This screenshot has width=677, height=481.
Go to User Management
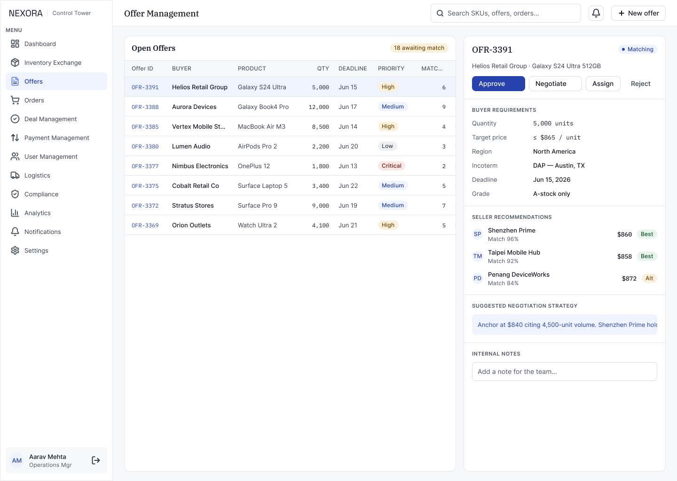(x=56, y=156)
